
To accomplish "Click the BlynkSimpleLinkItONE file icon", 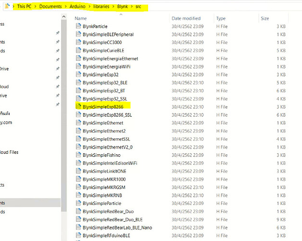I will (78, 171).
